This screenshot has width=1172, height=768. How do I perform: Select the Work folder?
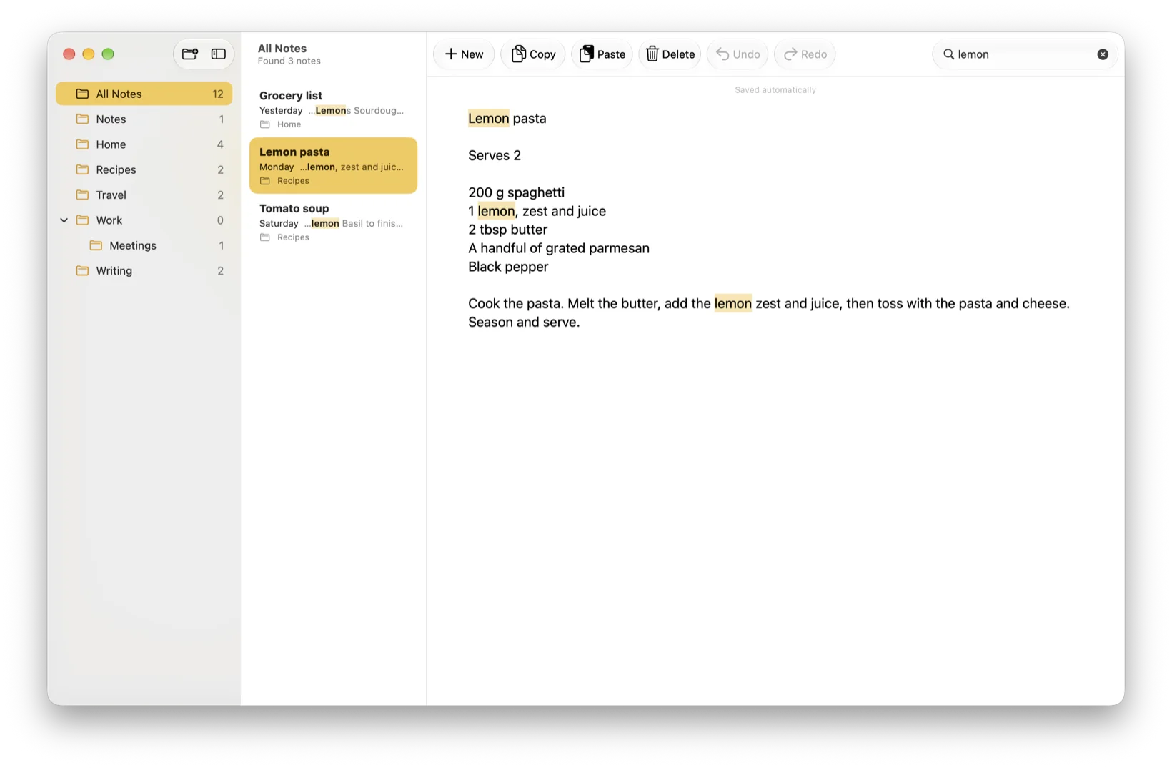pyautogui.click(x=144, y=220)
